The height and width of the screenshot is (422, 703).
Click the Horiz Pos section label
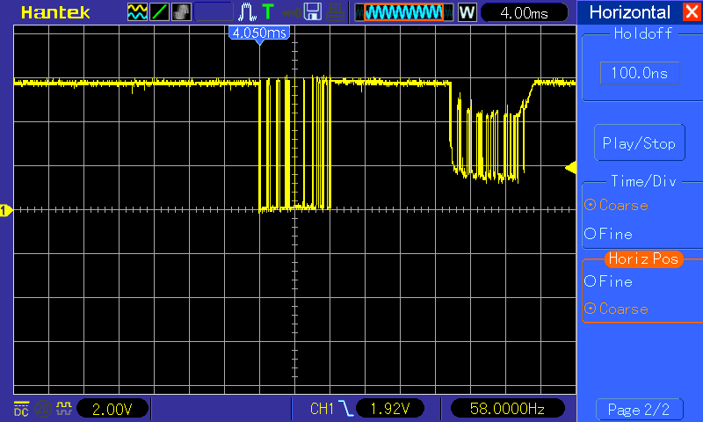click(643, 258)
